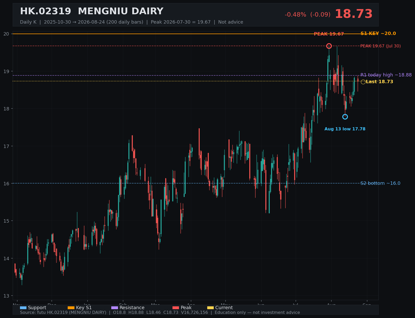Screen dimensions: 415x318
Task: Click the "S2 bottom ~16.0" label
Action: tap(380, 183)
